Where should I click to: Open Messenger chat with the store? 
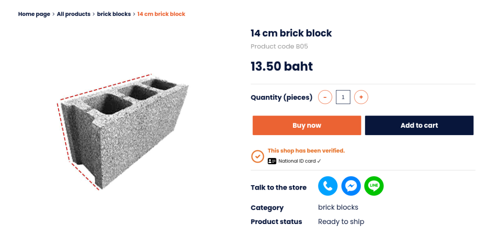click(x=351, y=186)
